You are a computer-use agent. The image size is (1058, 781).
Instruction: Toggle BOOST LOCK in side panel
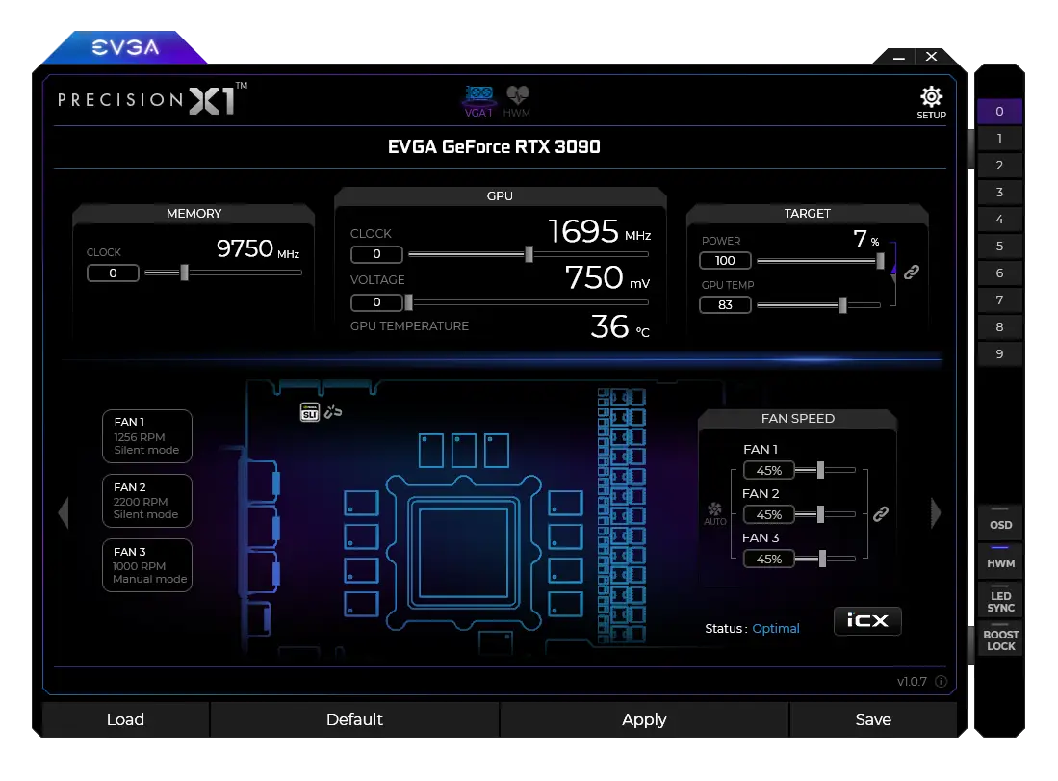tap(1000, 638)
